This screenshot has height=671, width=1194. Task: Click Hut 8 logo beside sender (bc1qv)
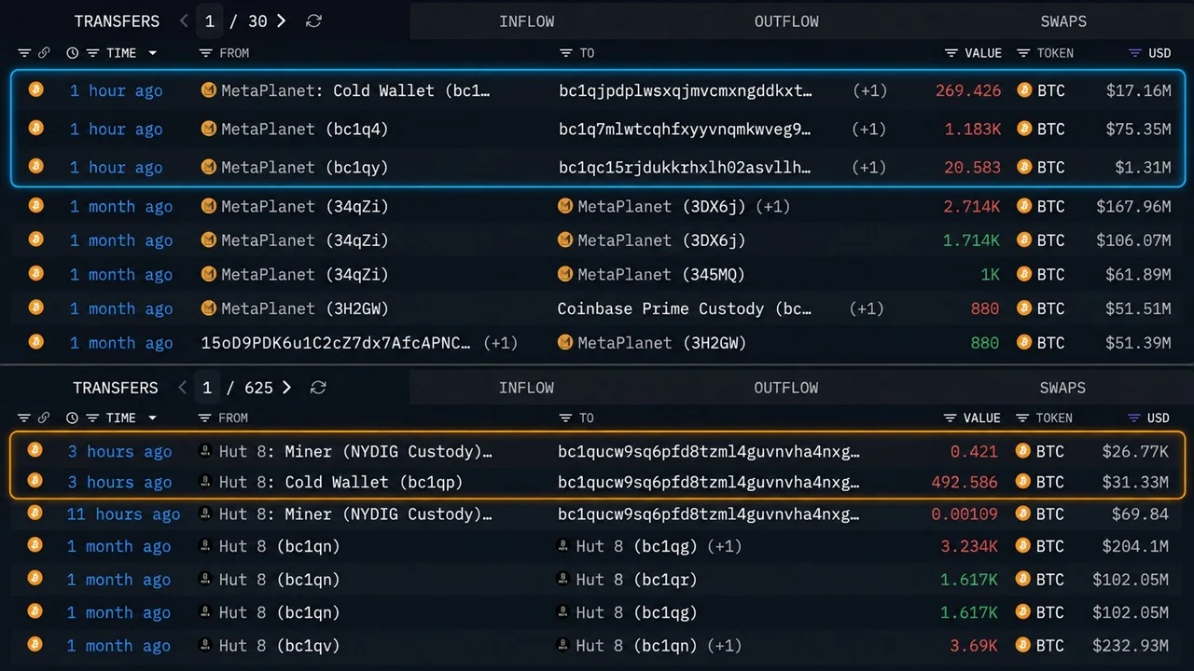206,645
